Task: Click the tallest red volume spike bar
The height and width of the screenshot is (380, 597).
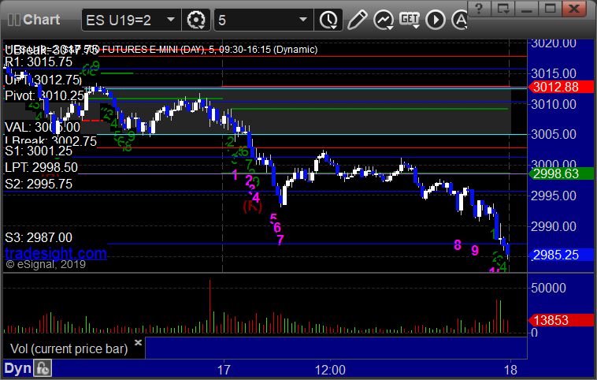Action: (210, 306)
